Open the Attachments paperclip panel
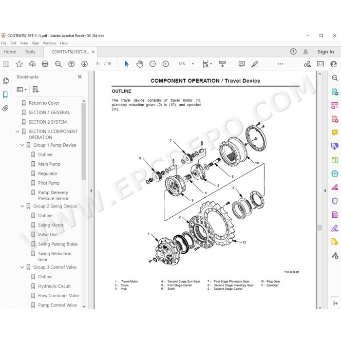Screen dimensions: 341x341 5,108
